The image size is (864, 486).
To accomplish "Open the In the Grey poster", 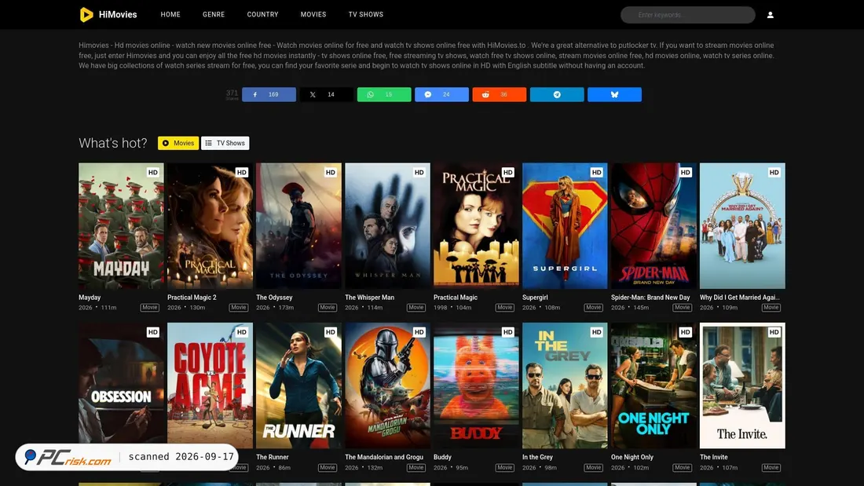I will coord(565,386).
